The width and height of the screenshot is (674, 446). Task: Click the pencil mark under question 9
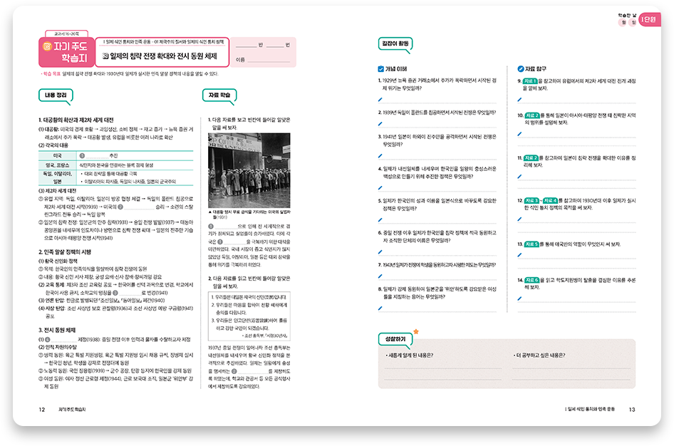tap(519, 100)
